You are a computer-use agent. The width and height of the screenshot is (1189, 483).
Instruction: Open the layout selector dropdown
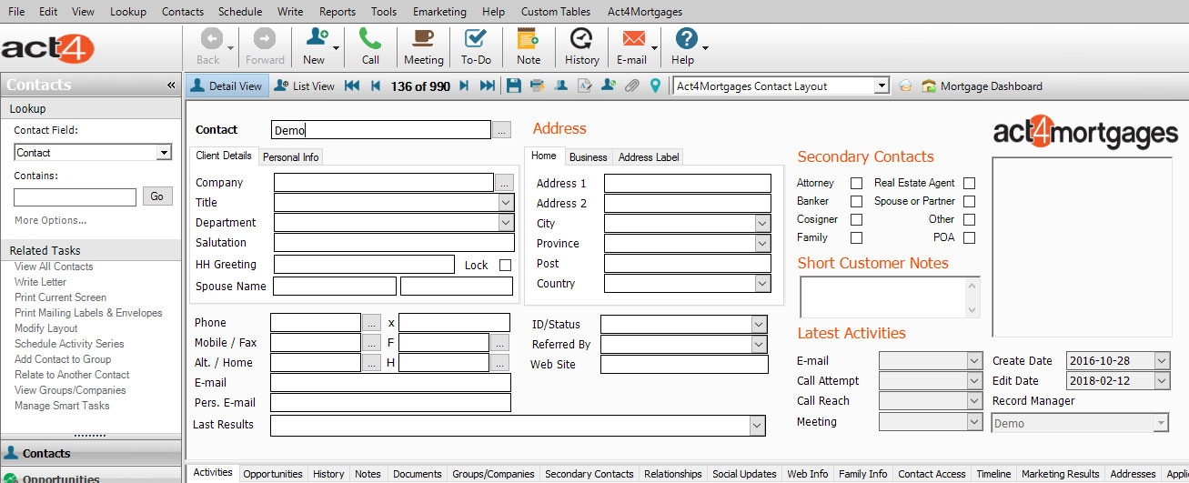tap(882, 86)
